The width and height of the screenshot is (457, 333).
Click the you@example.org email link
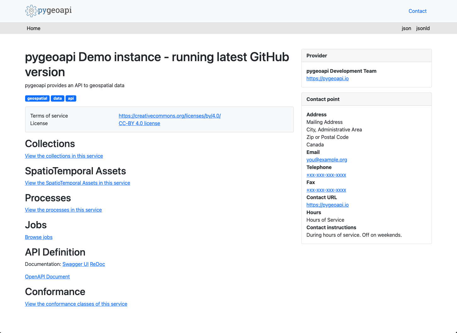click(x=327, y=160)
